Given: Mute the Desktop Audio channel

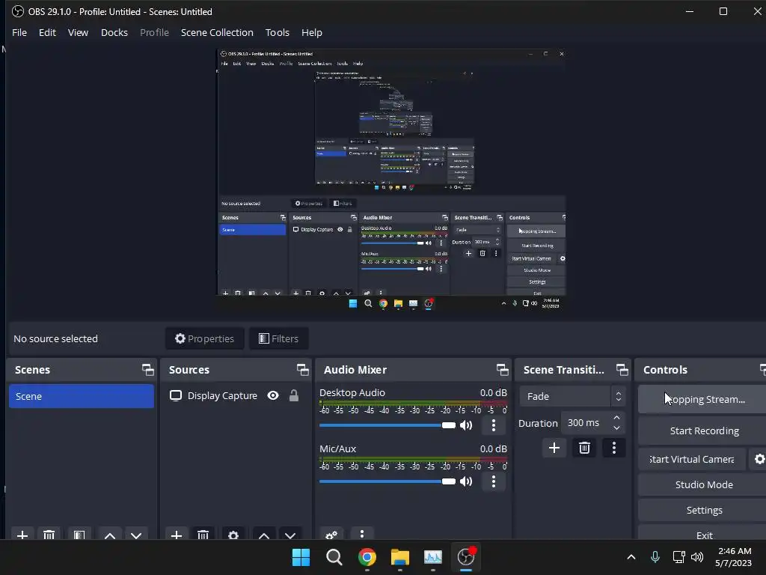Looking at the screenshot, I should pos(466,425).
